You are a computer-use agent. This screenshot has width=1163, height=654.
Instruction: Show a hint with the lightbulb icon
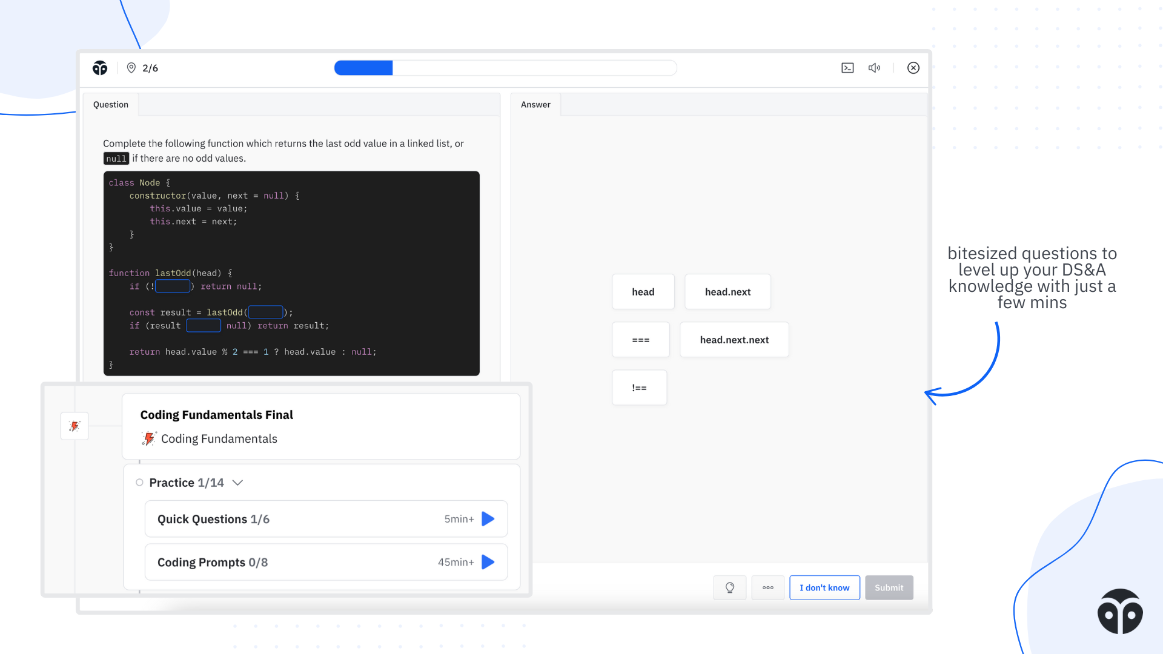(x=729, y=587)
